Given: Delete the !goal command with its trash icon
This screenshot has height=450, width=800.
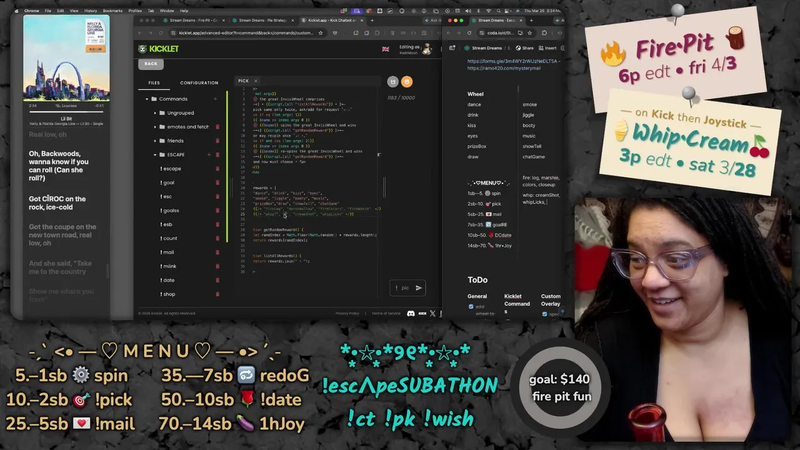Looking at the screenshot, I should 217,182.
